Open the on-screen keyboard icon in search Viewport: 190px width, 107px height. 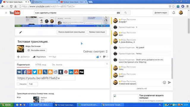[x=118, y=13]
